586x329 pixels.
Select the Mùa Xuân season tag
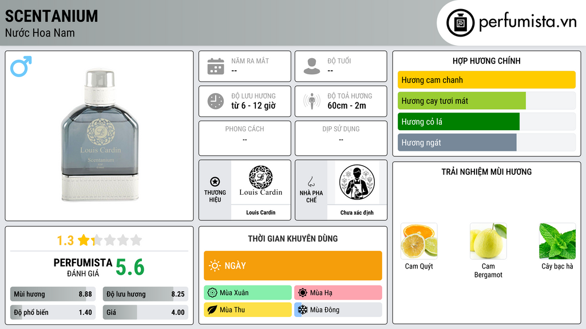pyautogui.click(x=248, y=292)
